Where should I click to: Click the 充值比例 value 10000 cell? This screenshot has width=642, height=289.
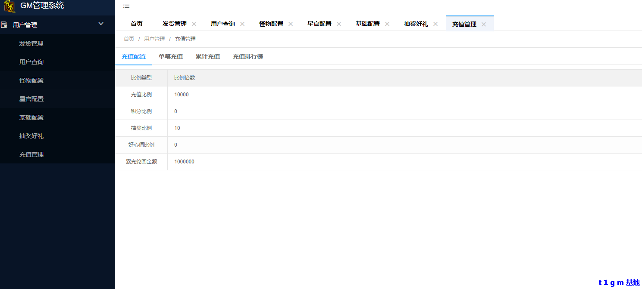point(182,95)
